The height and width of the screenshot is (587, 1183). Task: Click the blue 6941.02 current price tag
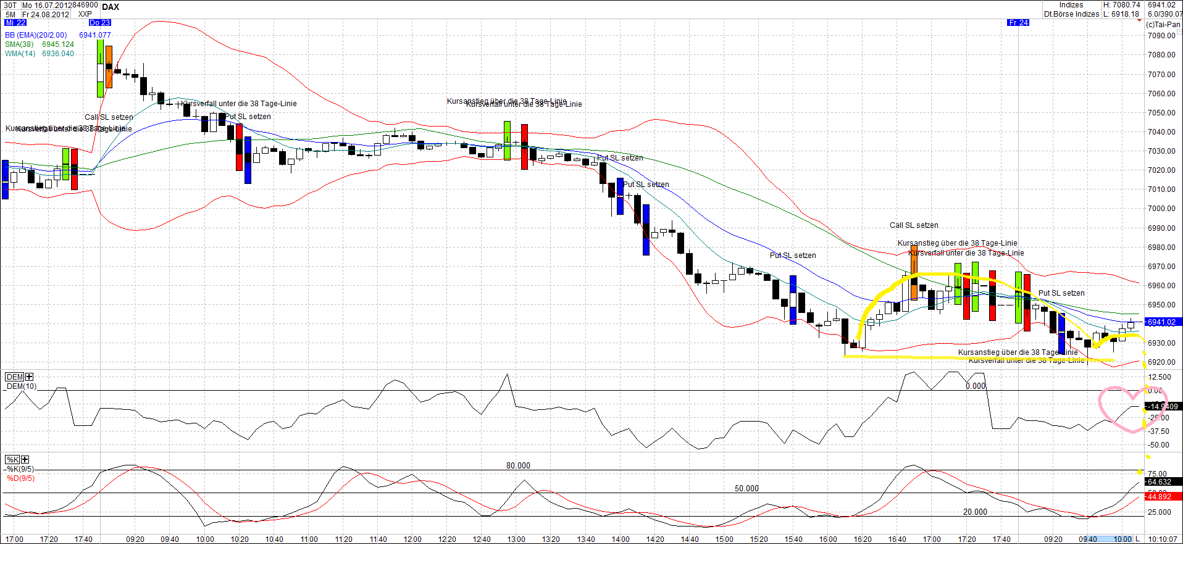coord(1163,322)
